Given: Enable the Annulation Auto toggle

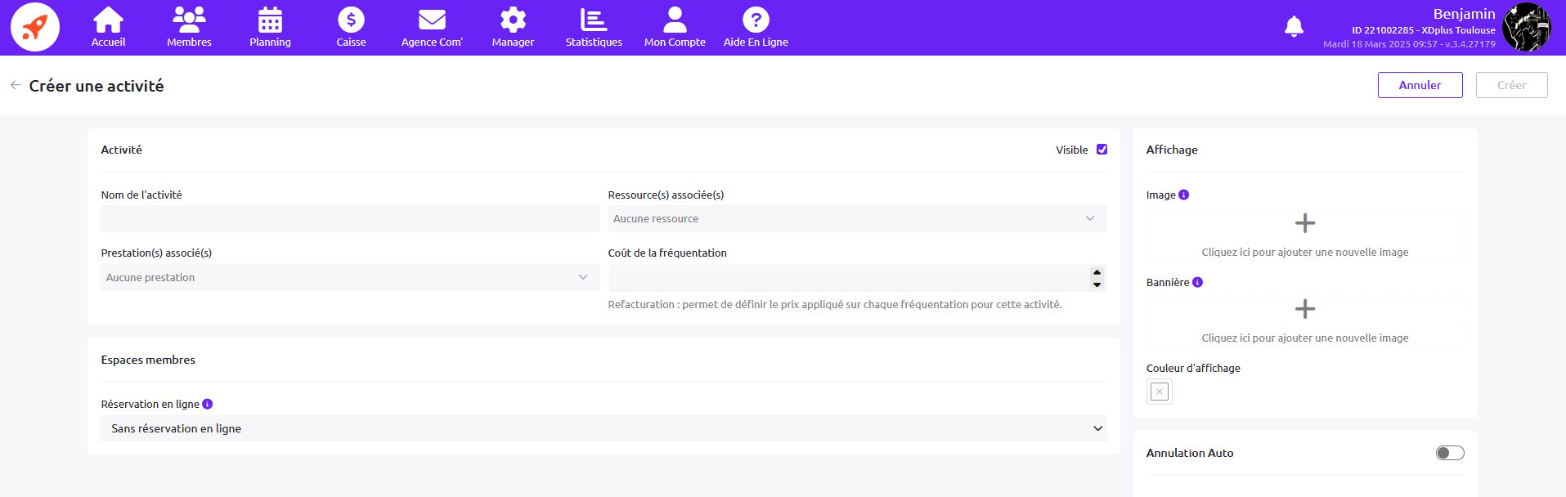Looking at the screenshot, I should pos(1449,453).
